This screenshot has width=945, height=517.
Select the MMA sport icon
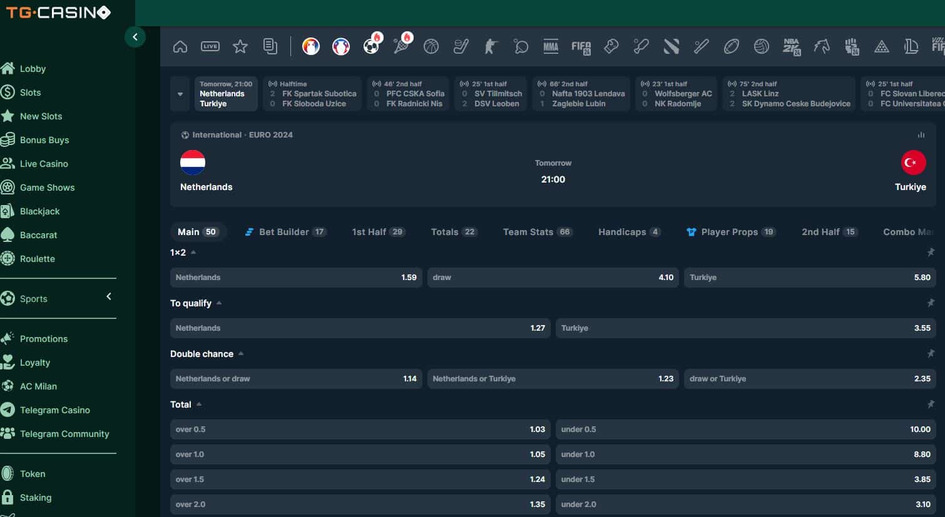(x=551, y=46)
